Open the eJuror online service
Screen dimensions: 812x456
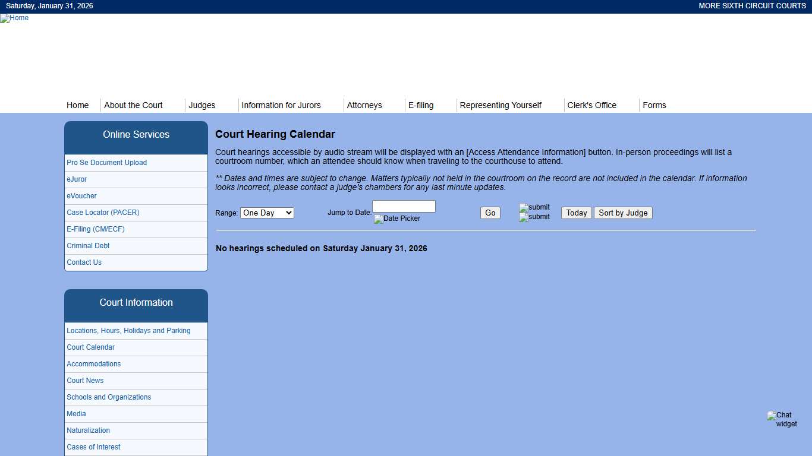point(77,179)
